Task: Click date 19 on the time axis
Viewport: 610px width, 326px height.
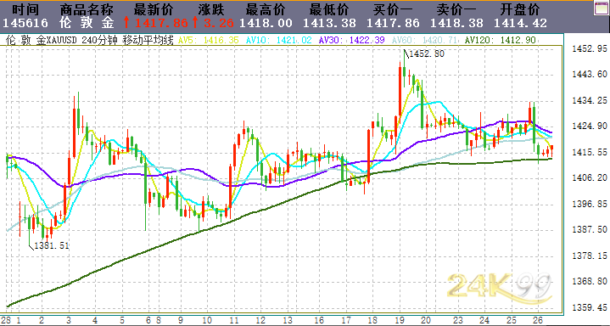Action: tap(400, 320)
